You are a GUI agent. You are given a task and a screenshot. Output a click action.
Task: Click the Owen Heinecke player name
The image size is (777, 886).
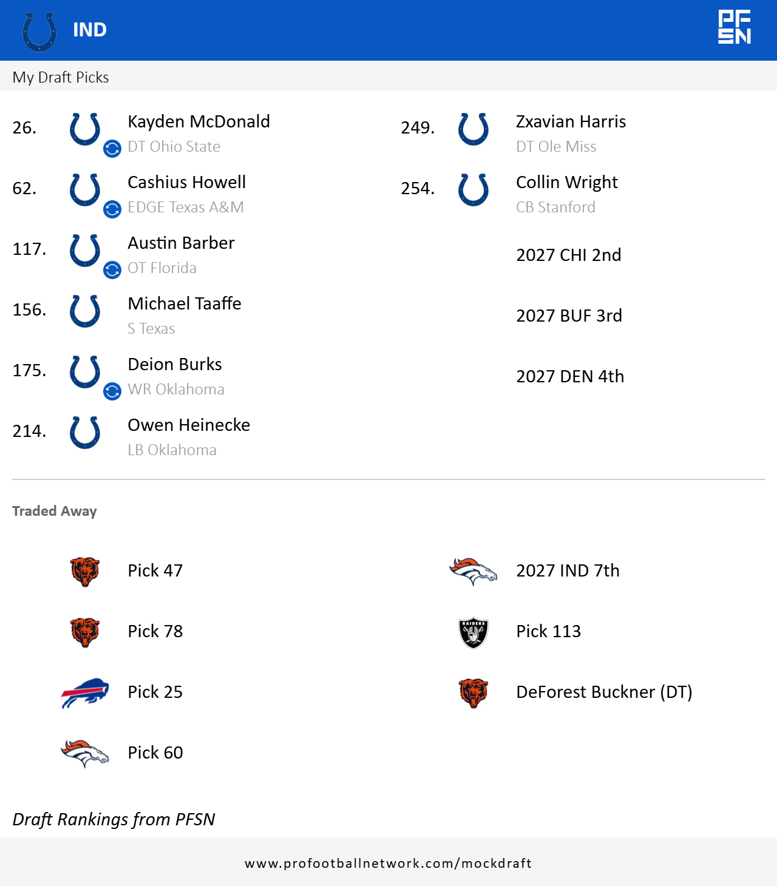(189, 425)
